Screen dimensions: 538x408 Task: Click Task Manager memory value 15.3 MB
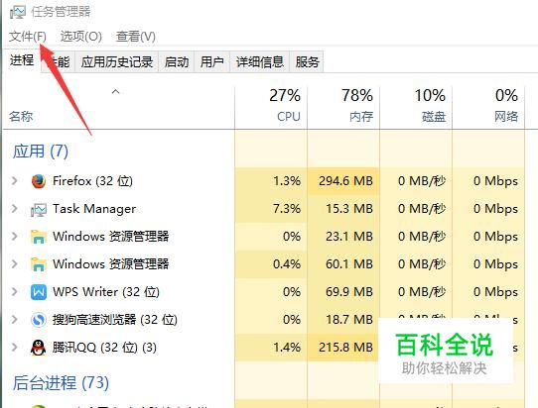[x=349, y=208]
